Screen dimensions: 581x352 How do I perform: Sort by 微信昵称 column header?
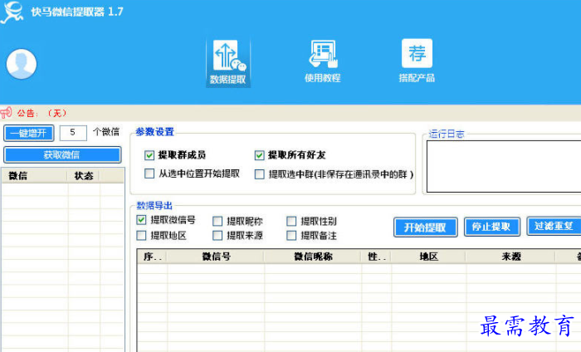pyautogui.click(x=313, y=257)
